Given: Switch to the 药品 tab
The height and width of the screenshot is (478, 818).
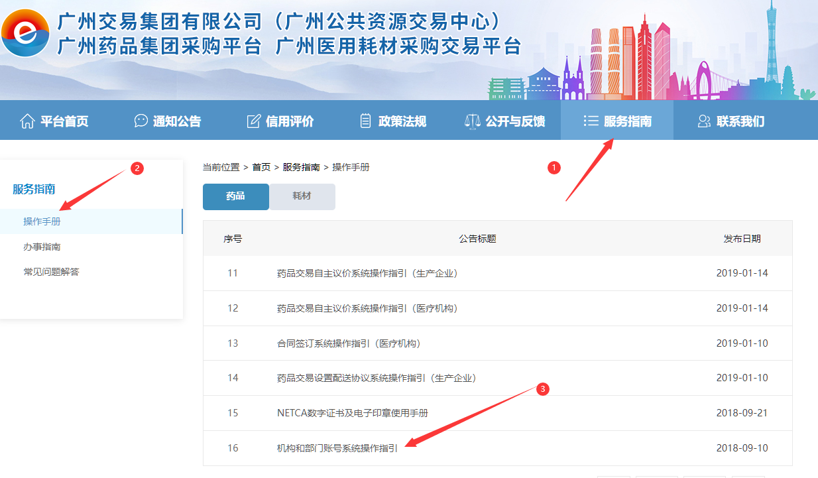Looking at the screenshot, I should tap(236, 197).
